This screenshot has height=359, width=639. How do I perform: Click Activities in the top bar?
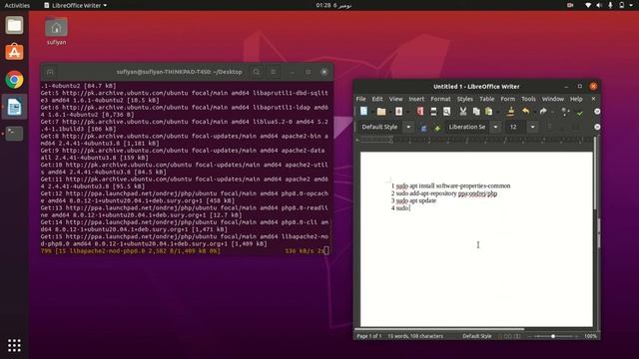pyautogui.click(x=17, y=5)
